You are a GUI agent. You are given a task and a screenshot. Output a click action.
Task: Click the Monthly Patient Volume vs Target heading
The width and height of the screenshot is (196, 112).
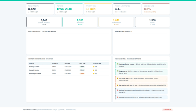[42, 31]
